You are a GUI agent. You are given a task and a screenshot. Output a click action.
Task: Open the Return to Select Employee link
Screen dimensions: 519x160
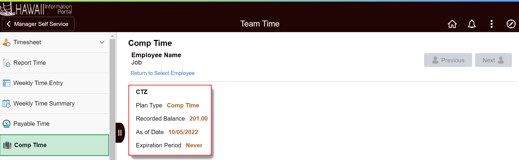point(162,73)
